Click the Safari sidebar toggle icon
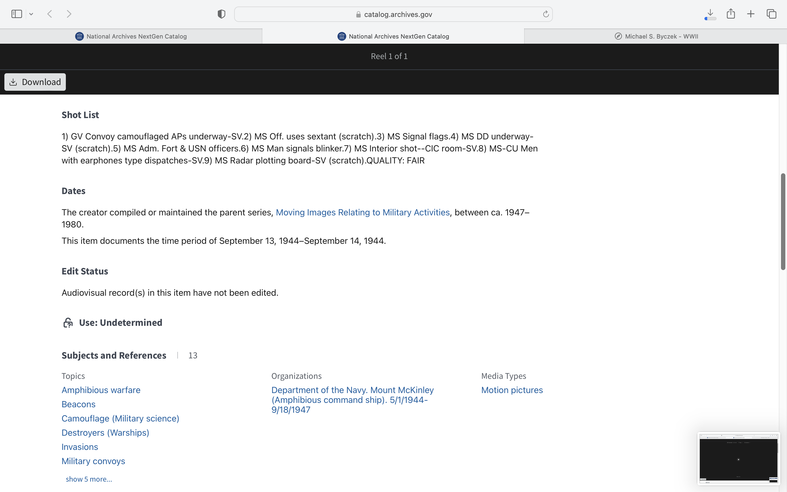The width and height of the screenshot is (787, 492). [x=16, y=14]
